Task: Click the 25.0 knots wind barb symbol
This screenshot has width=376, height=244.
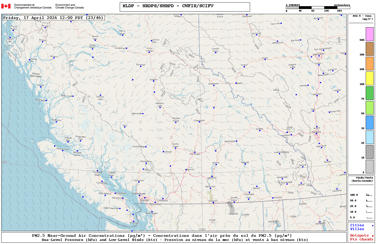Action: tap(369, 206)
